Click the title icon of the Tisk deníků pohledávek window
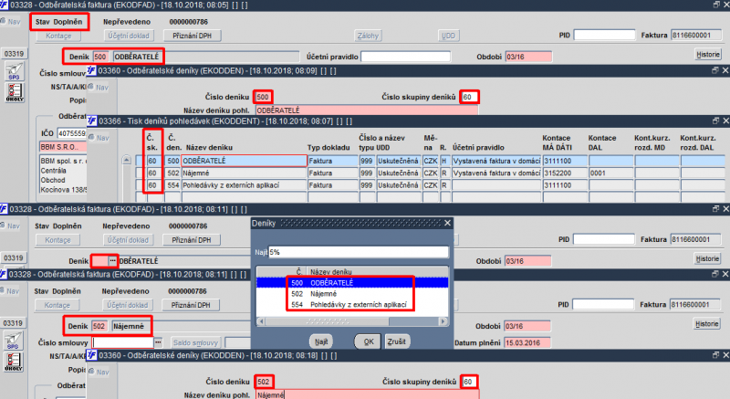Image resolution: width=730 pixels, height=399 pixels. [92, 121]
